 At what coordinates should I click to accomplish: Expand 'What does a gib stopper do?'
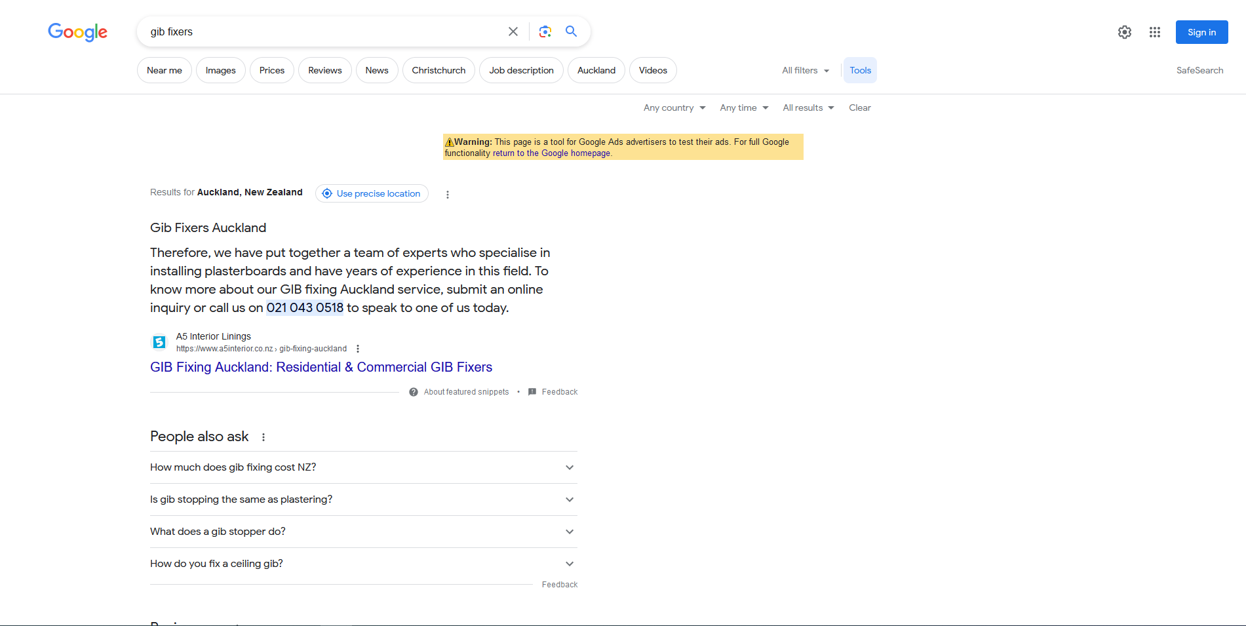coord(364,532)
